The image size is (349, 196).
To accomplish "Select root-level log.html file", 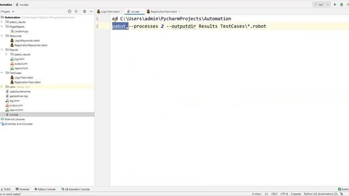I will click(14, 101).
